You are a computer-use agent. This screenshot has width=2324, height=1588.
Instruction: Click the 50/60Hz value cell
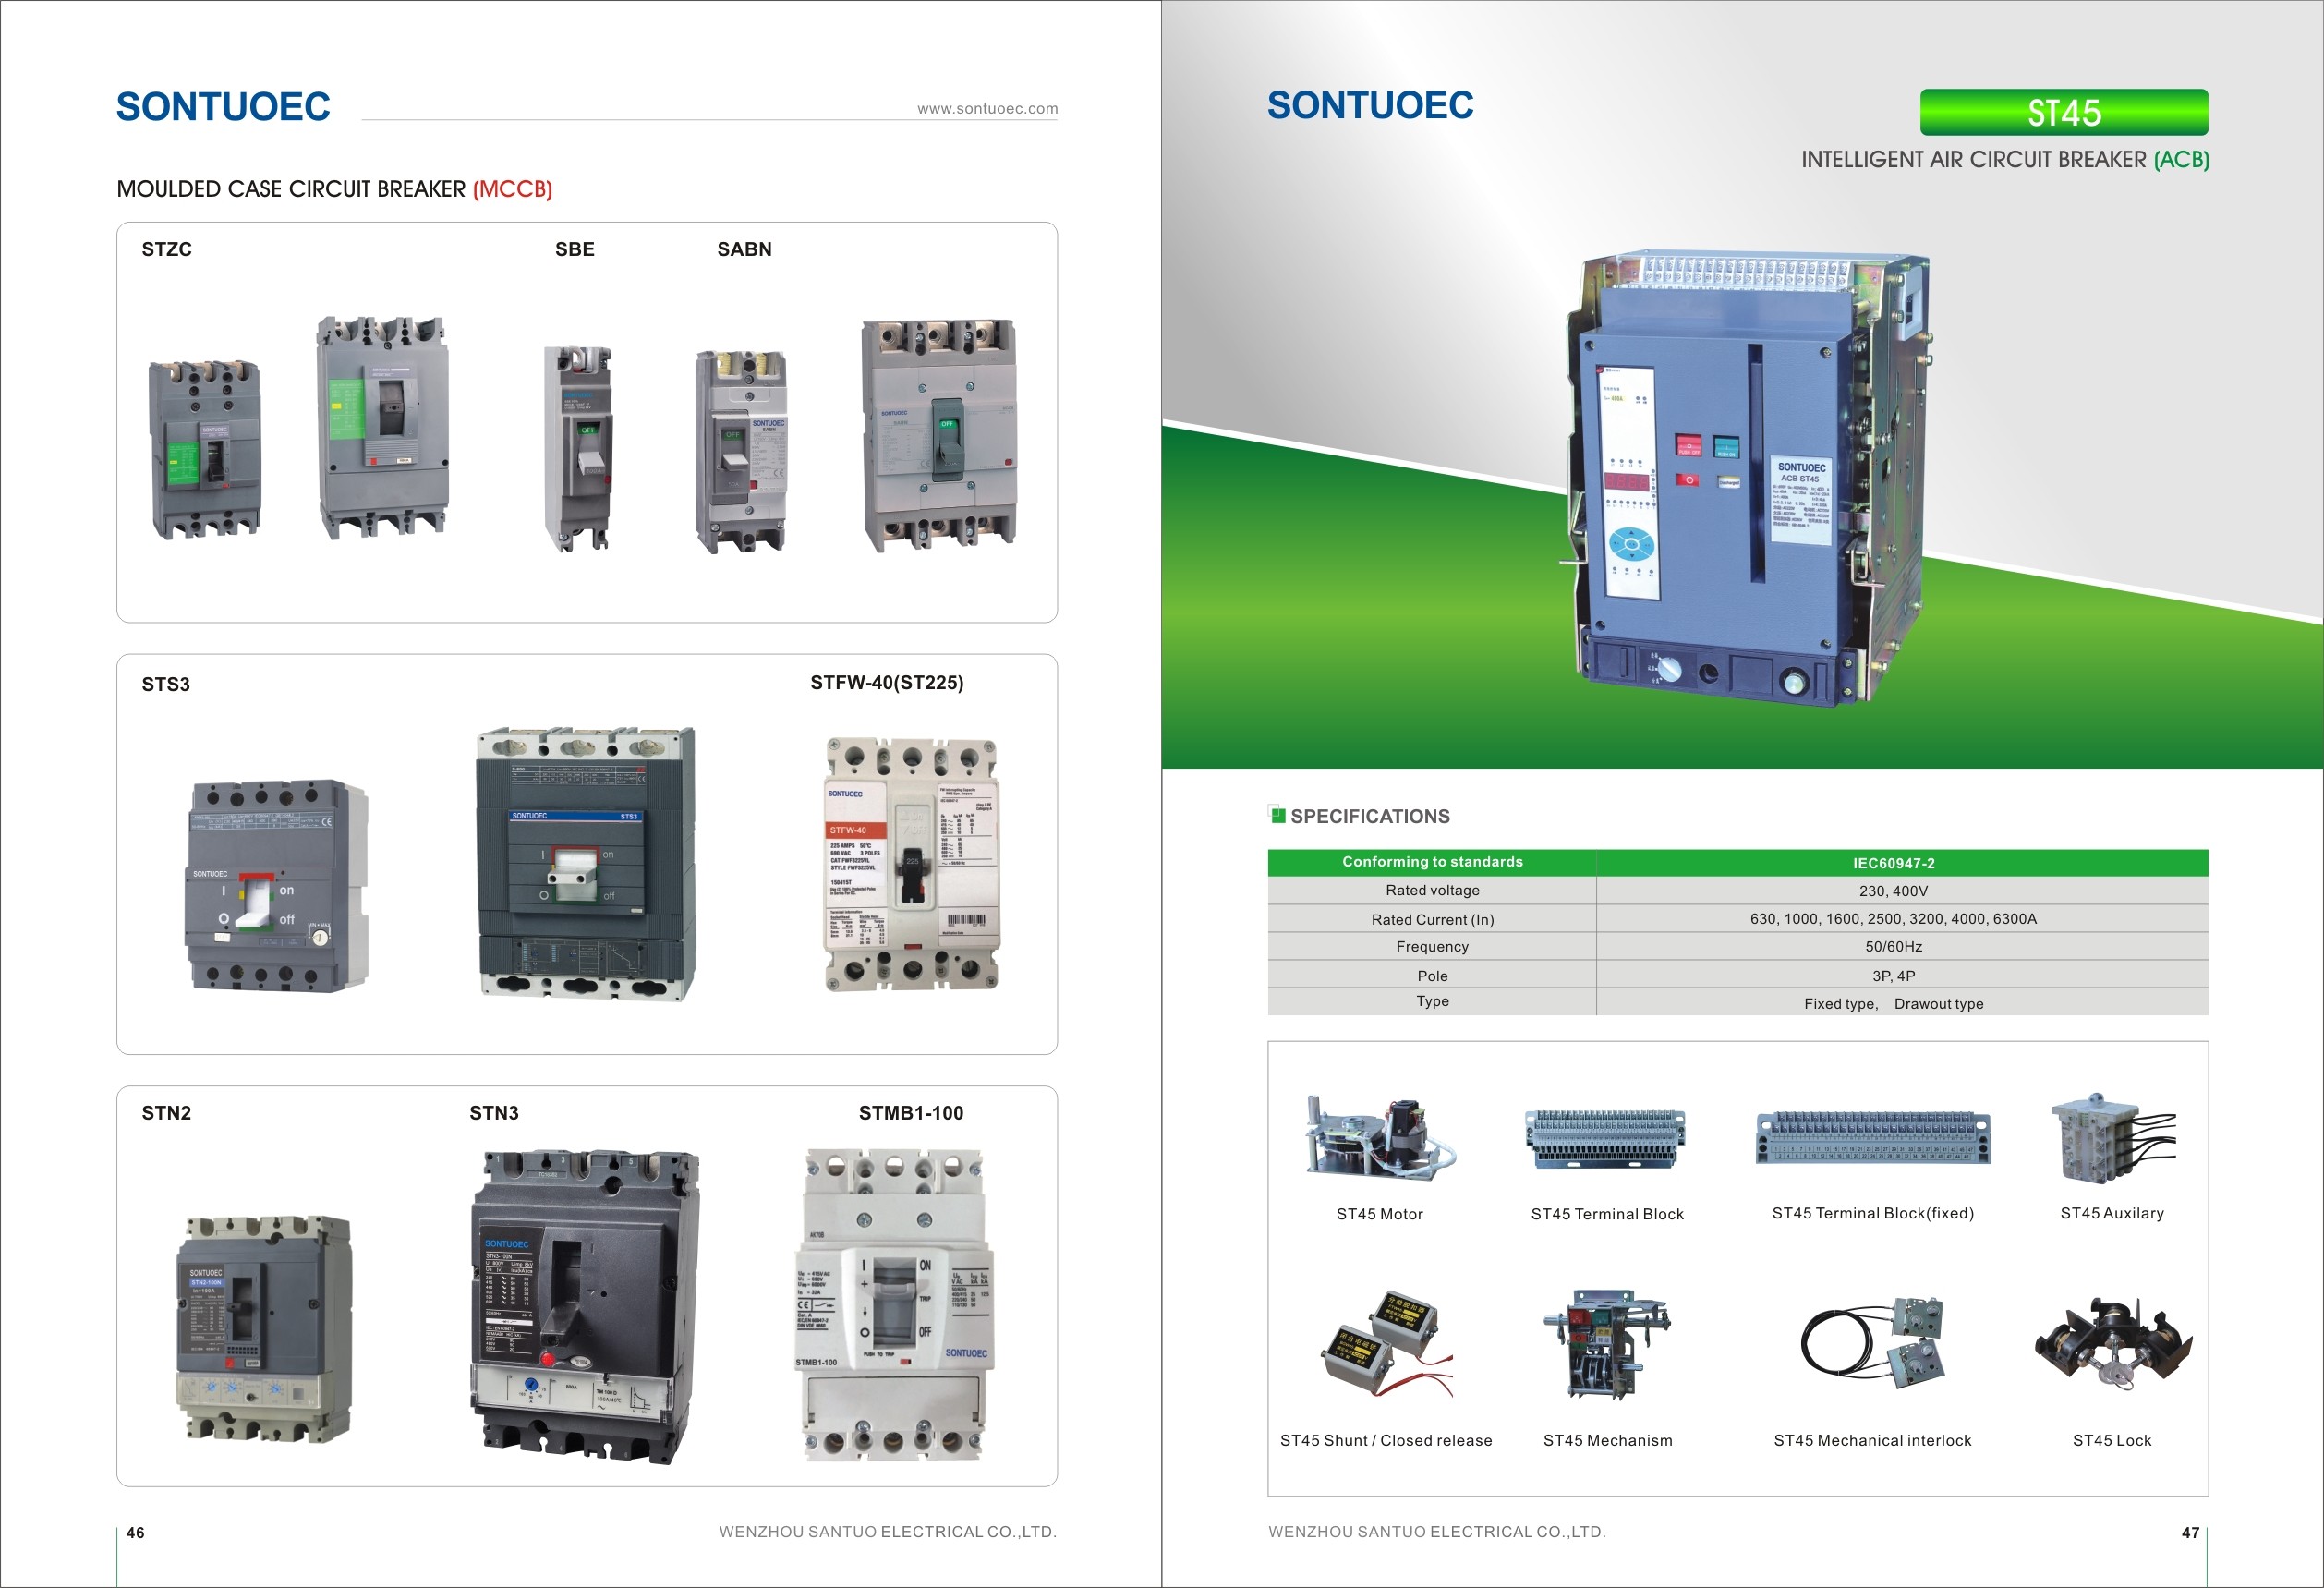pyautogui.click(x=1902, y=946)
